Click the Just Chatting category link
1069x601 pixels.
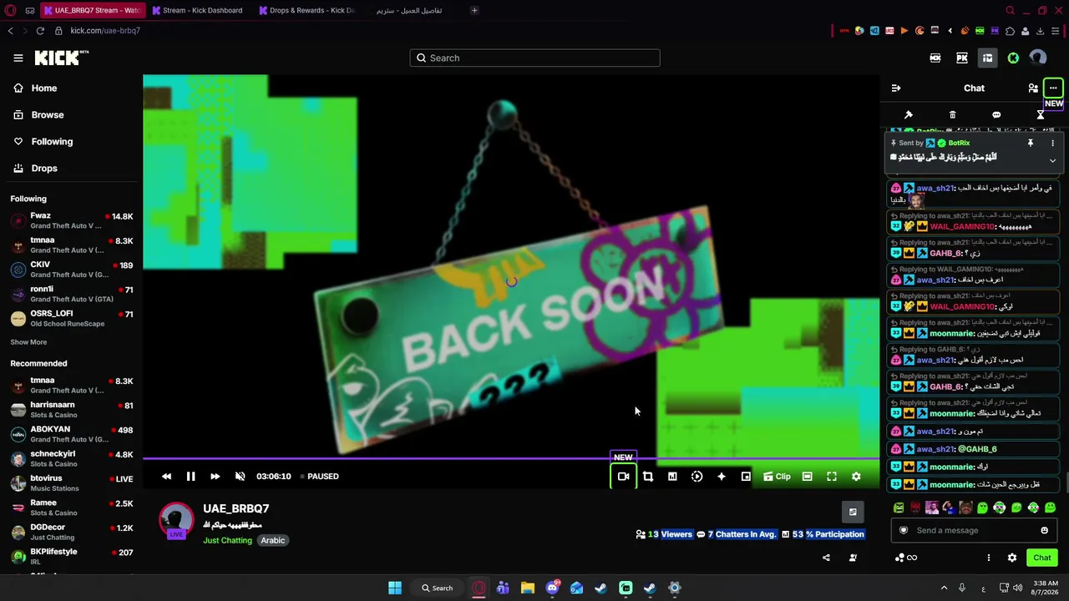227,540
